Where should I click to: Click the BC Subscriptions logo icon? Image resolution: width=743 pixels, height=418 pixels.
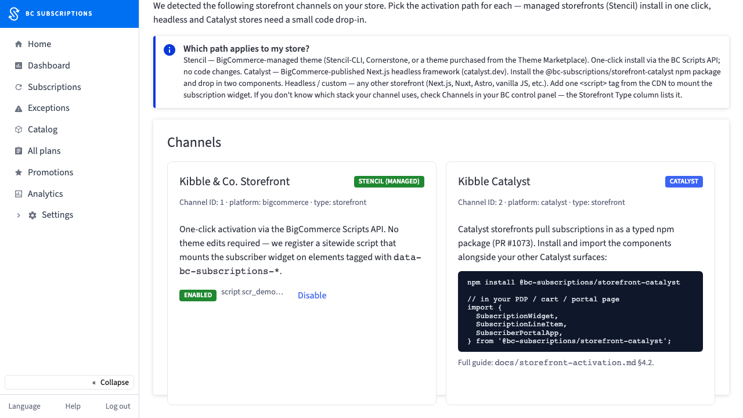click(x=15, y=13)
